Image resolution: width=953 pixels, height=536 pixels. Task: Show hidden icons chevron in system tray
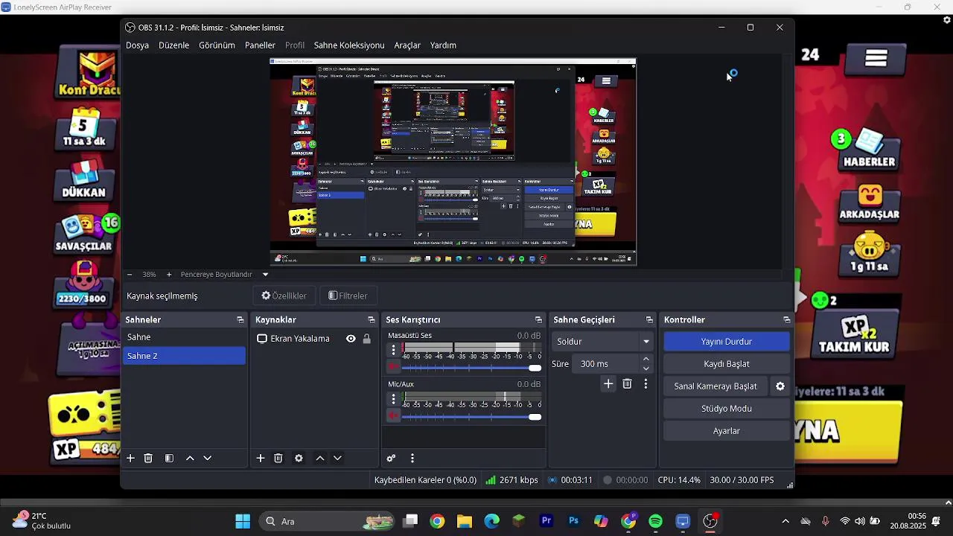tap(785, 522)
